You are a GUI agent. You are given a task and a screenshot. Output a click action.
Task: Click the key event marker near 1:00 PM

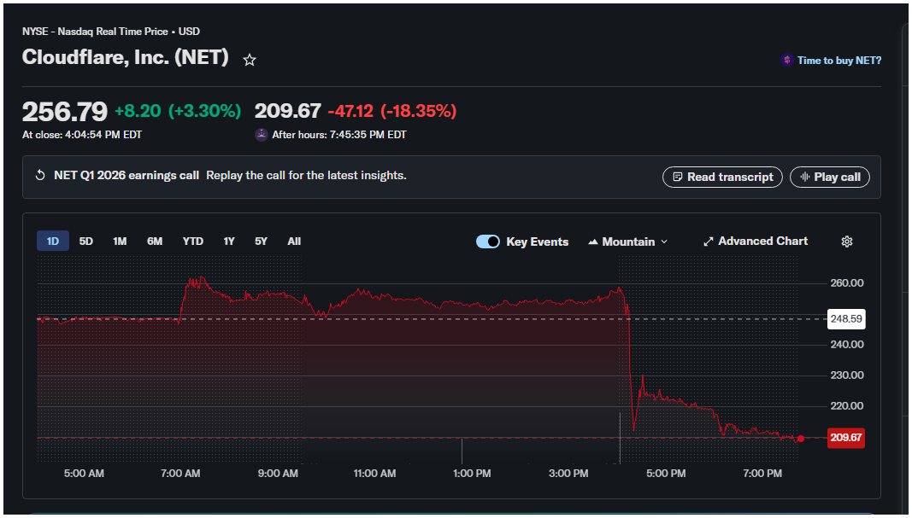coord(462,451)
